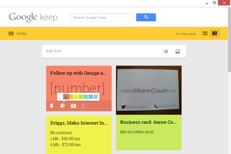The height and width of the screenshot is (154, 231).
Task: Click the '1 Mb - $42.95/mo' line
Action: point(65,139)
